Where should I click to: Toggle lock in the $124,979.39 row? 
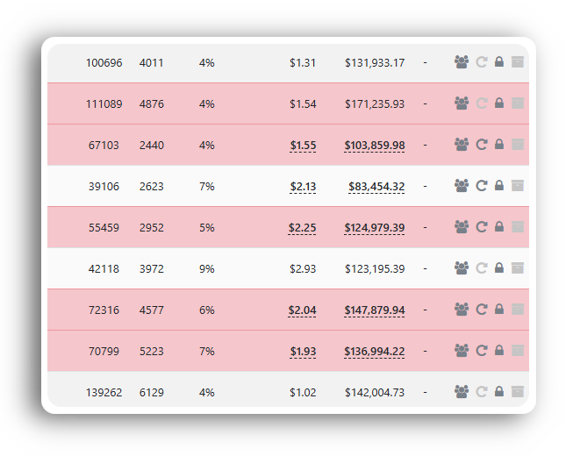[499, 227]
